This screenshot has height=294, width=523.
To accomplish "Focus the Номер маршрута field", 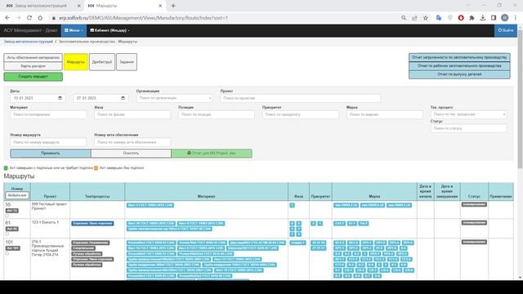I will coord(48,142).
